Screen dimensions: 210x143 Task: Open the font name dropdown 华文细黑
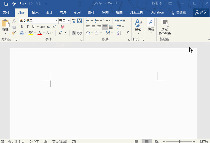point(56,21)
